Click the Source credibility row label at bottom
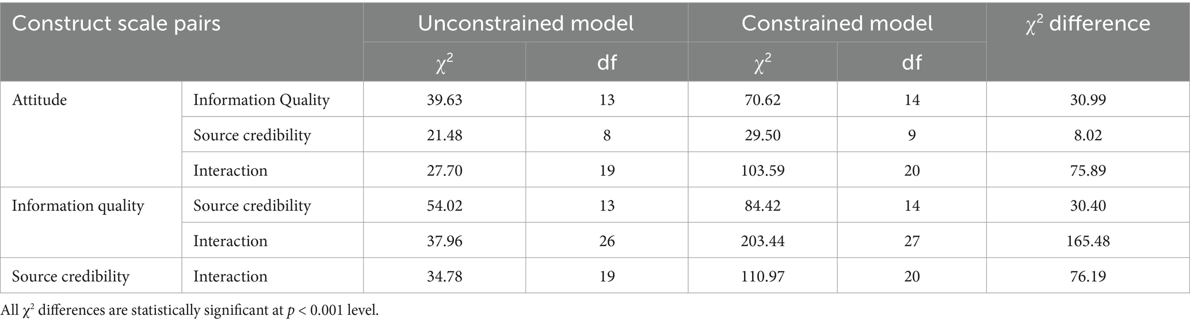Screen dimensions: 1190x324 click(x=71, y=276)
